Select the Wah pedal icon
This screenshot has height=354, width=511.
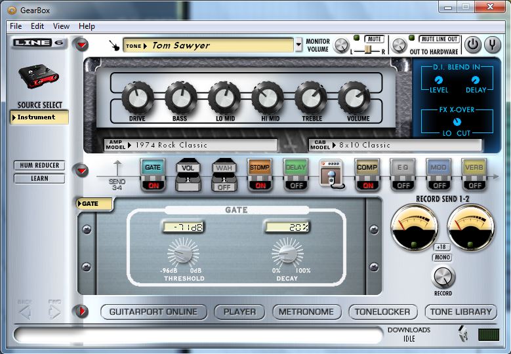pyautogui.click(x=224, y=175)
